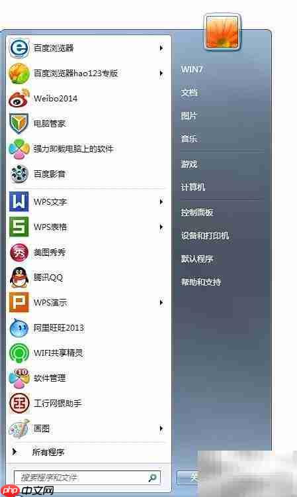Open 阿里旺旺2013 blue droplet icon
The height and width of the screenshot is (497, 297).
coord(19,328)
